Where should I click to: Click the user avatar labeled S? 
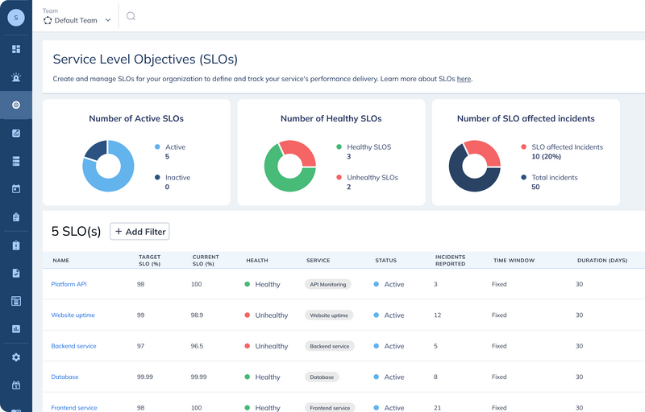click(x=16, y=17)
